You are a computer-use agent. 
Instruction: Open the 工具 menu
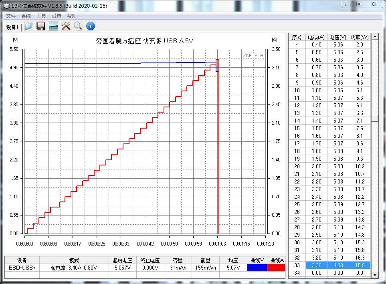point(41,16)
